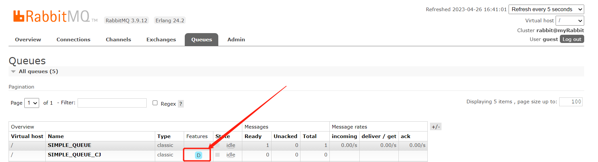Open the refresh interval dropdown
This screenshot has height=162, width=598.
(546, 10)
